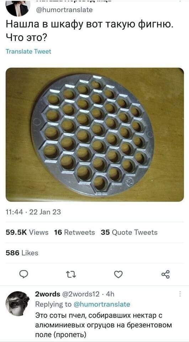189x342 pixels.
Task: Open the 2words display name
Action: click(48, 295)
